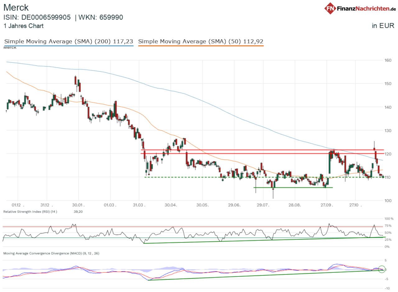Click the Merck title heading
Screen dimensions: 398x292
click(x=16, y=7)
